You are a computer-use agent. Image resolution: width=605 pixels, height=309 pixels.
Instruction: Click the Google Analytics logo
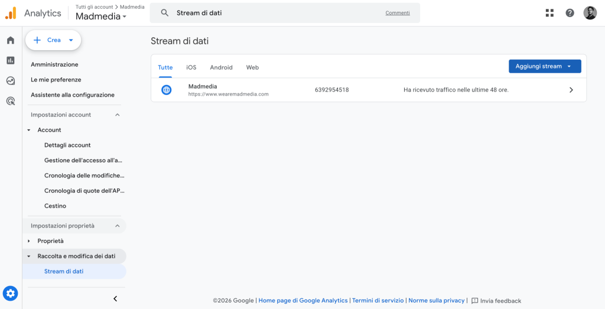click(11, 13)
